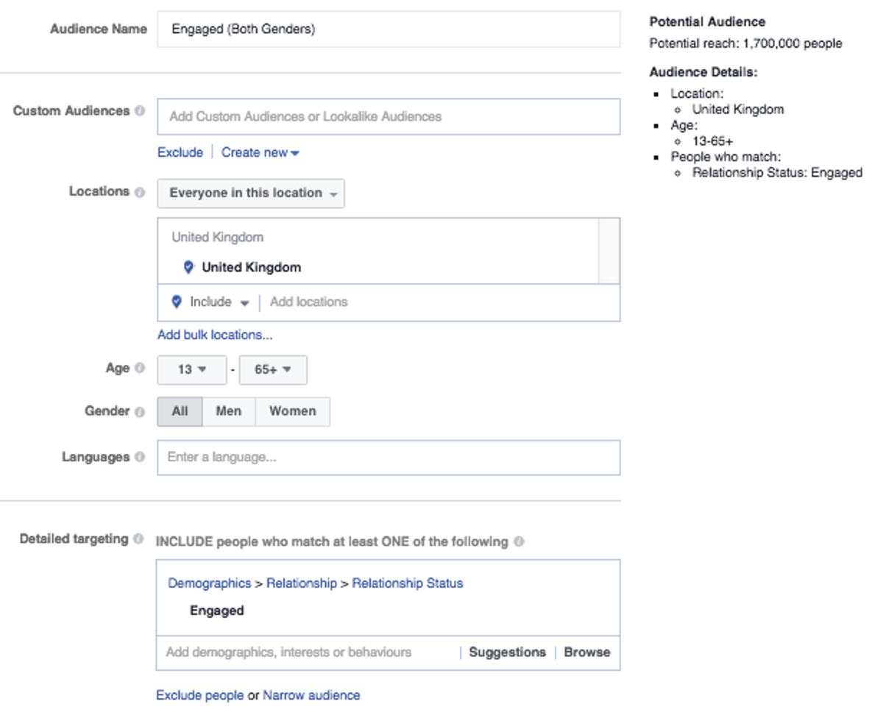Select Men gender option

click(x=229, y=412)
